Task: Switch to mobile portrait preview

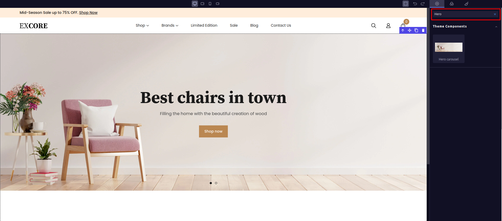Action: pyautogui.click(x=210, y=4)
